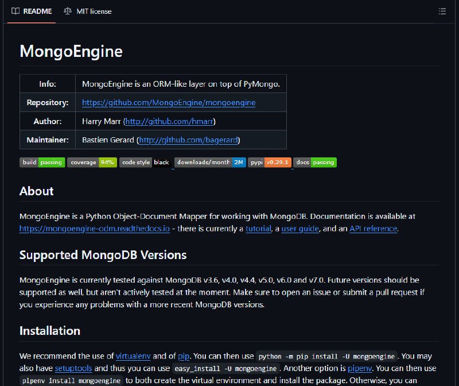Click the coverage 94% badge
This screenshot has height=386, width=459.
92,163
